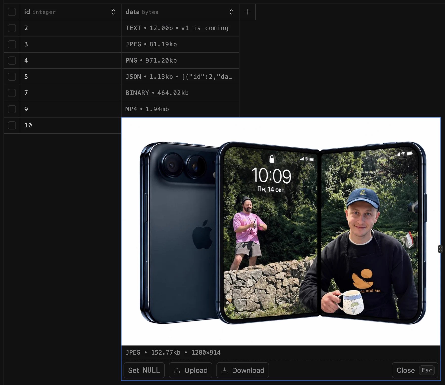
Task: Select the id cell with value 4
Action: 71,61
